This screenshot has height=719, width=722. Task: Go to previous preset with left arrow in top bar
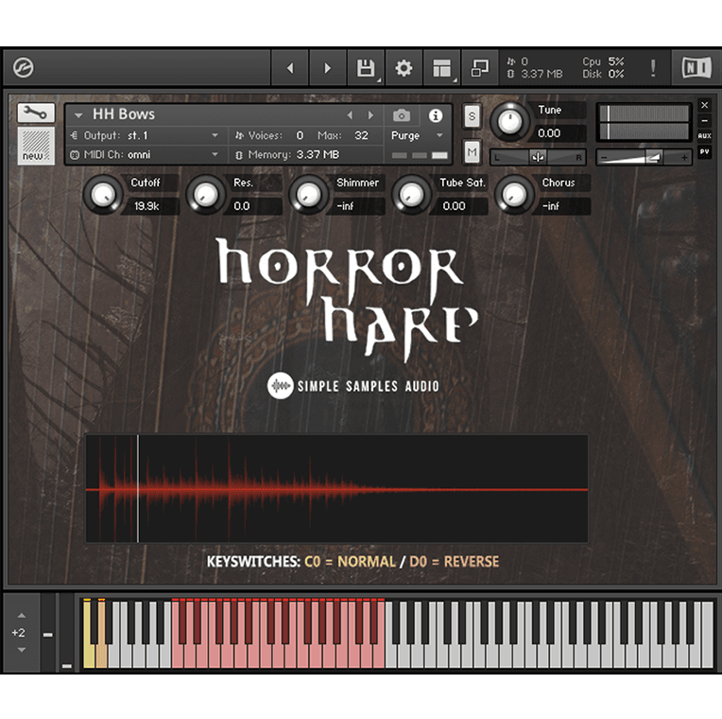289,68
